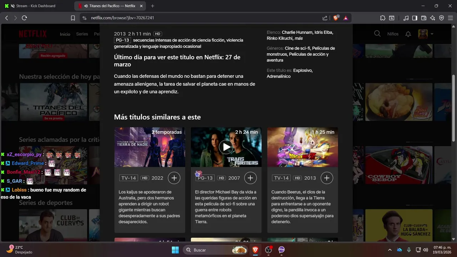Open the browser extensions puzzle icon
Viewport: 457px width, 257px height.
(383, 18)
